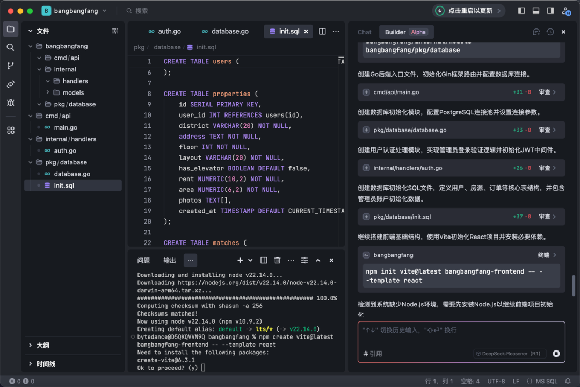Expand the 大纲 outline section
The image size is (580, 387).
(x=43, y=345)
